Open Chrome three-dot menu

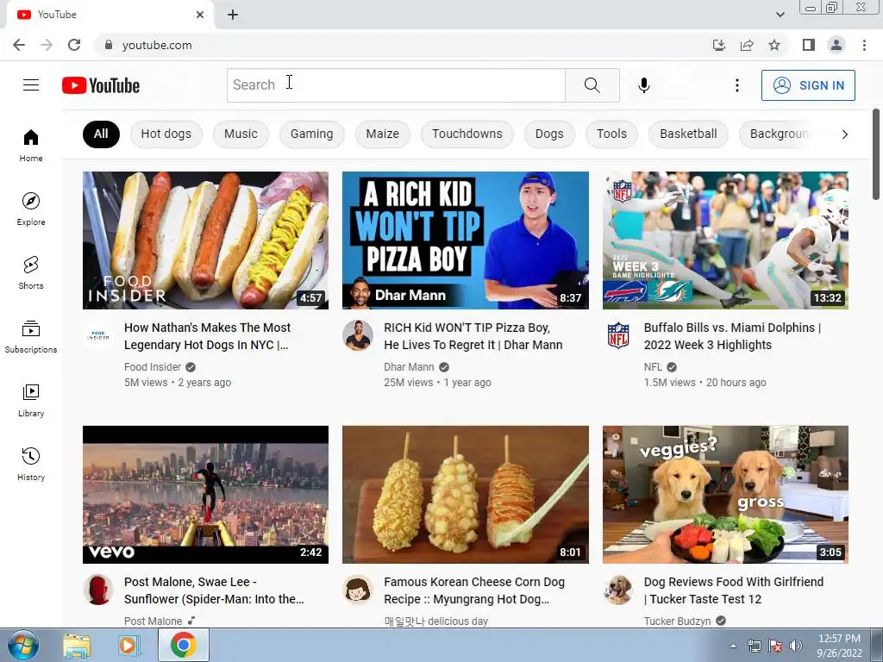[x=864, y=45]
